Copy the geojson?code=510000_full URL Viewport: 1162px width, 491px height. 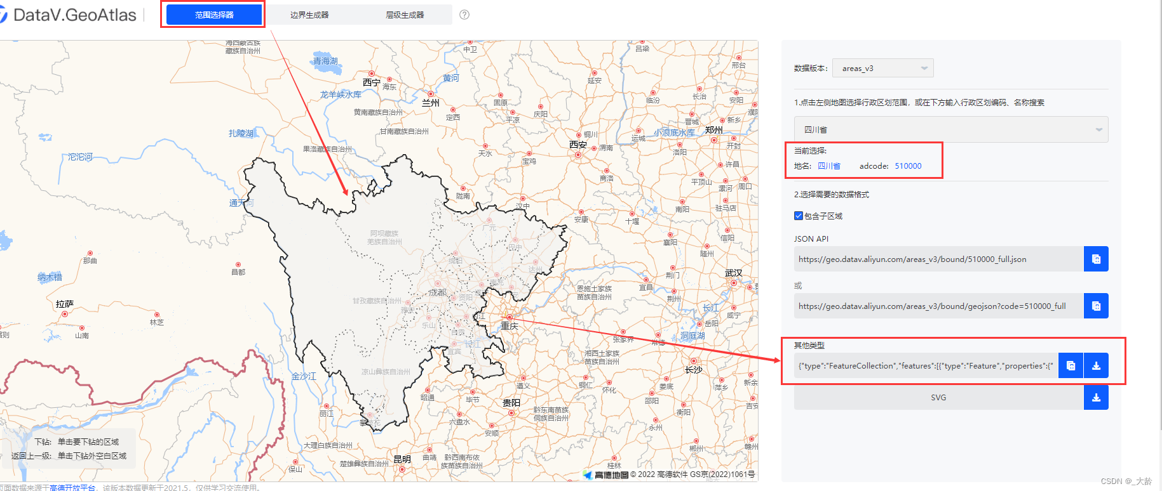coord(1096,306)
